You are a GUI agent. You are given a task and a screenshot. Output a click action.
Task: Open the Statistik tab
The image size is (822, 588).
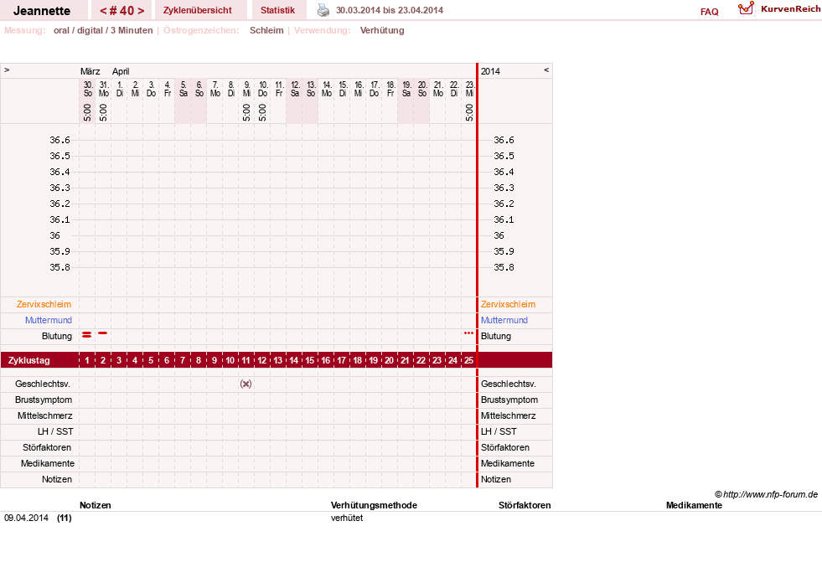click(x=278, y=10)
